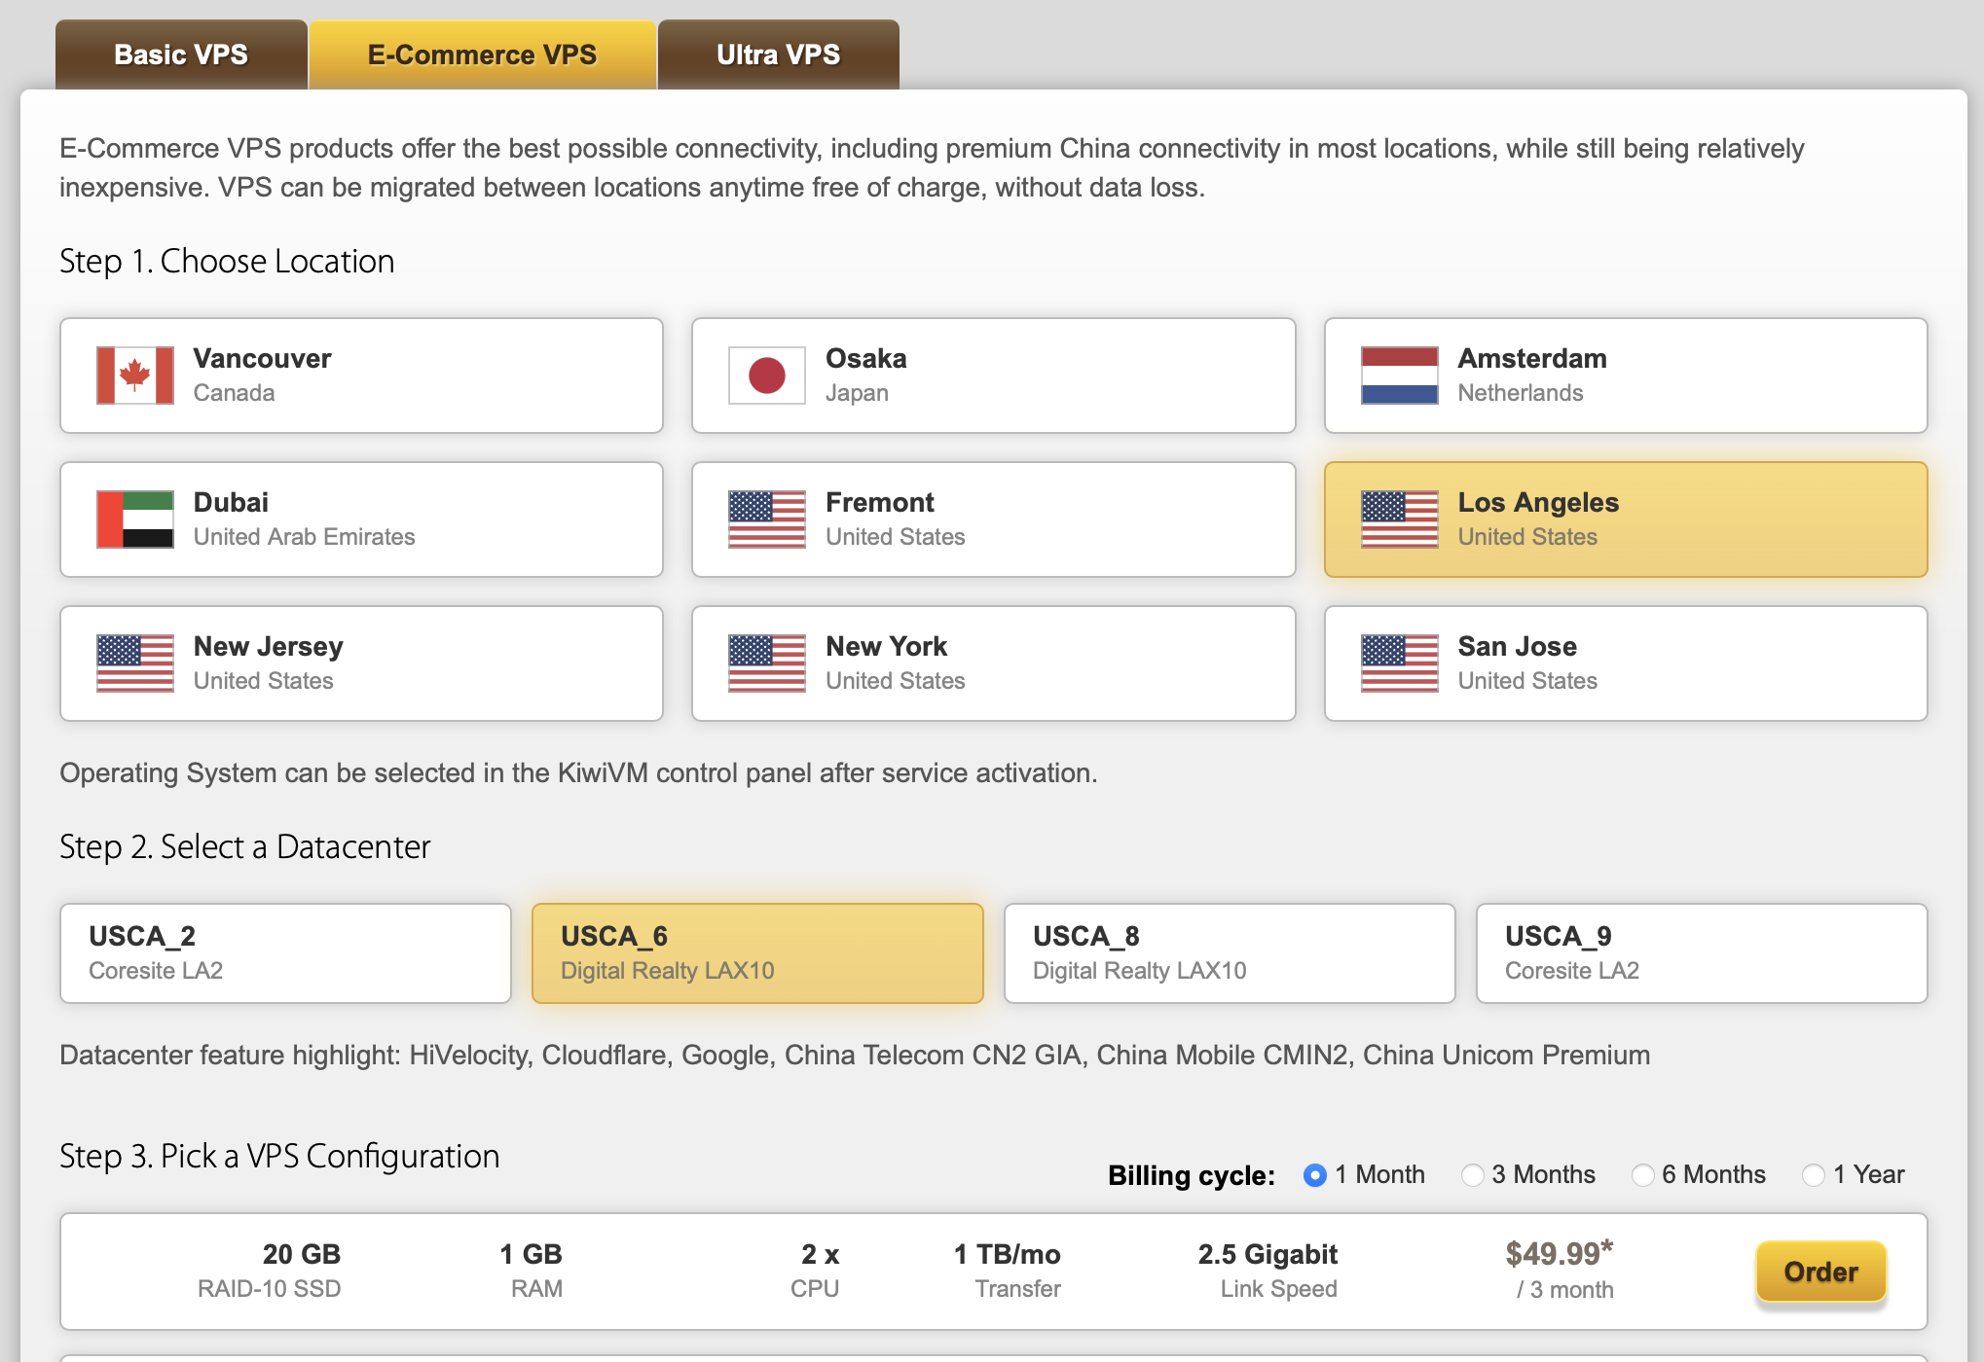This screenshot has width=1984, height=1362.
Task: Click the UAE flag icon for Dubai
Action: tap(134, 520)
